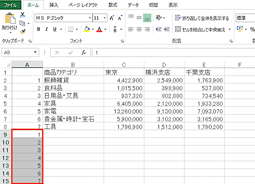Screen dimensions: 255x184
Task: Click cell with value 13,260,000
Action: pos(124,111)
